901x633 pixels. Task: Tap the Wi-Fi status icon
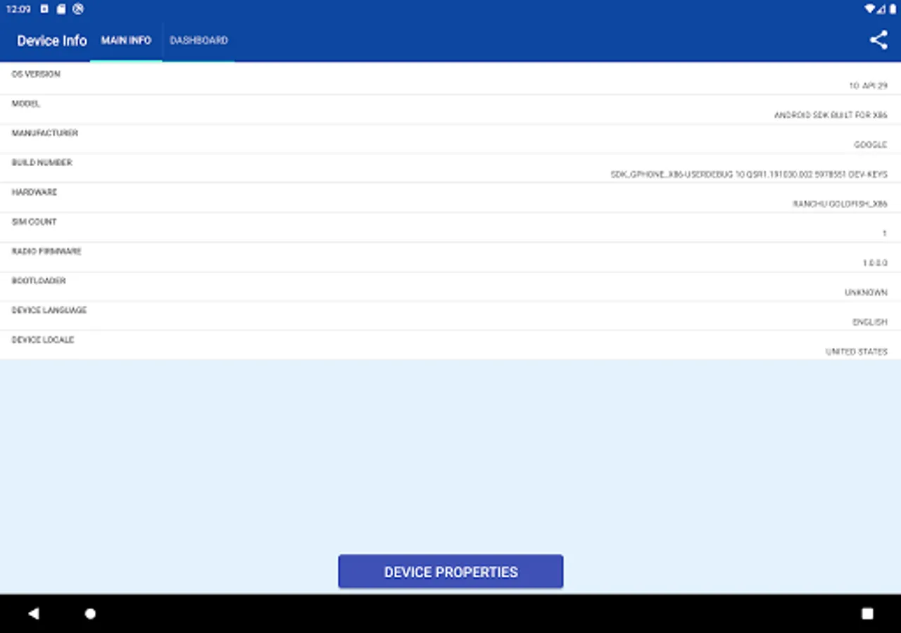[870, 9]
